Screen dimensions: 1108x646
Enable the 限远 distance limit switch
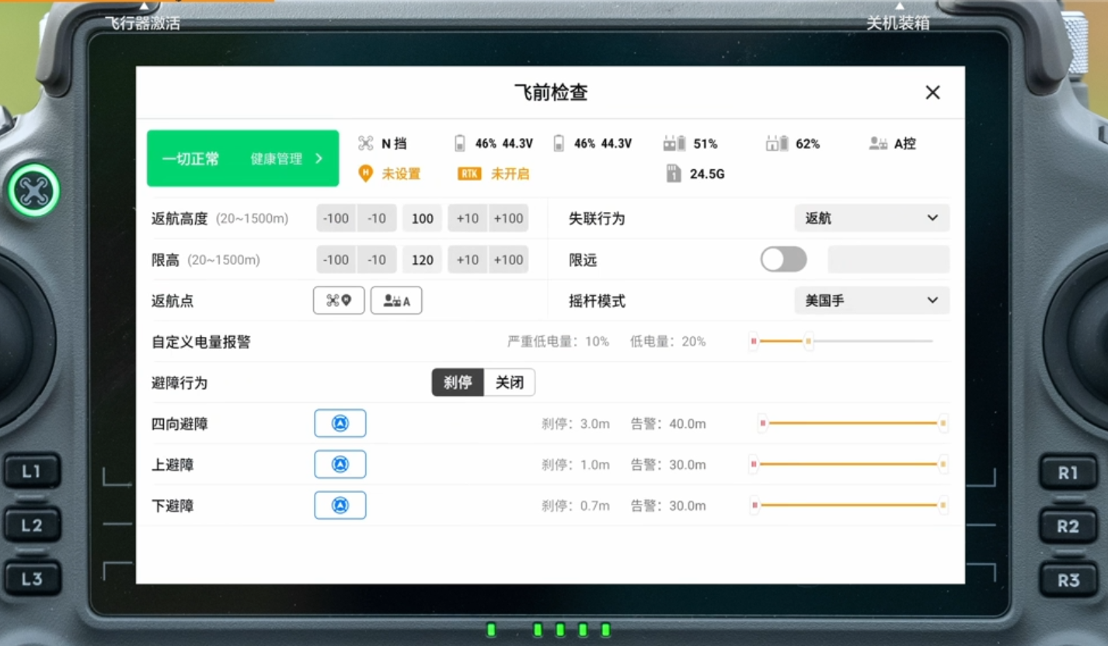[783, 259]
